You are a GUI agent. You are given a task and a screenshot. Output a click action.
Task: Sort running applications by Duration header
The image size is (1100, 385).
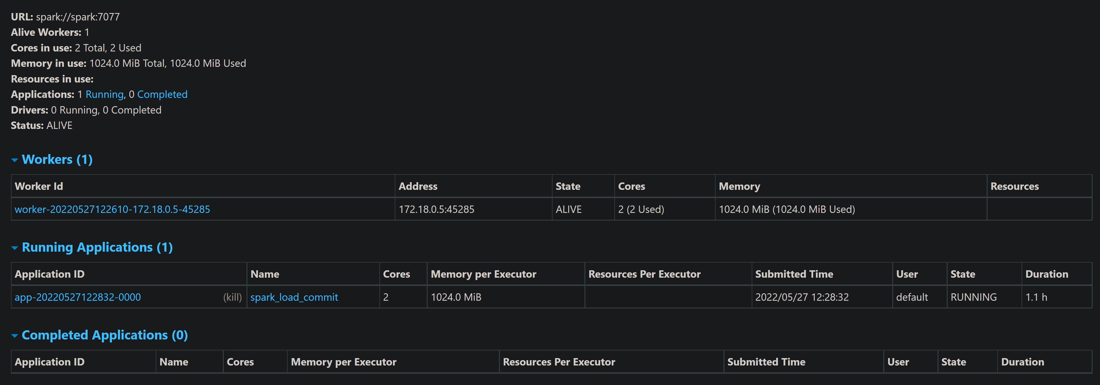click(x=1047, y=274)
